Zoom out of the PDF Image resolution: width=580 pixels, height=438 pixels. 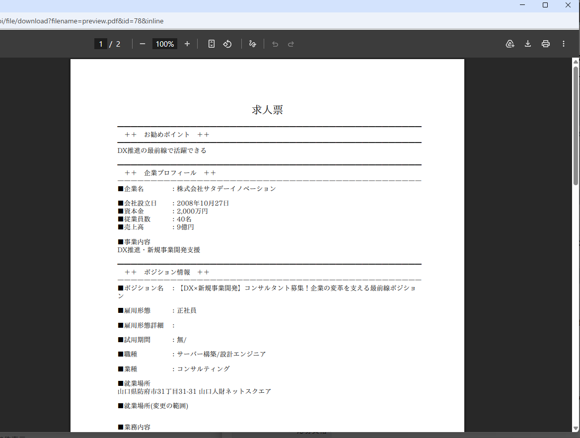[143, 44]
